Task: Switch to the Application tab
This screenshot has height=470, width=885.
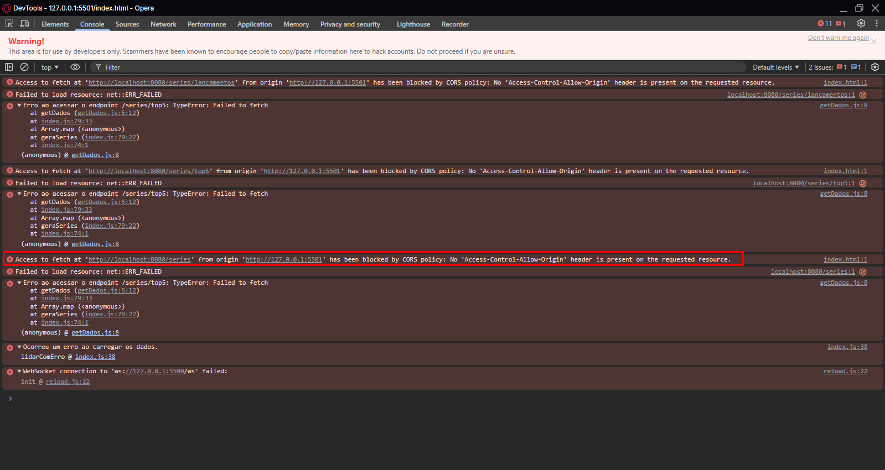Action: point(255,24)
